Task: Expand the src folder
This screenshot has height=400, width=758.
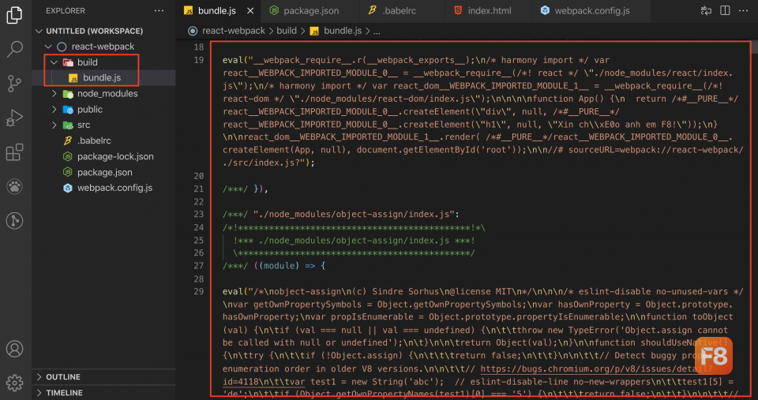Action: (x=54, y=125)
